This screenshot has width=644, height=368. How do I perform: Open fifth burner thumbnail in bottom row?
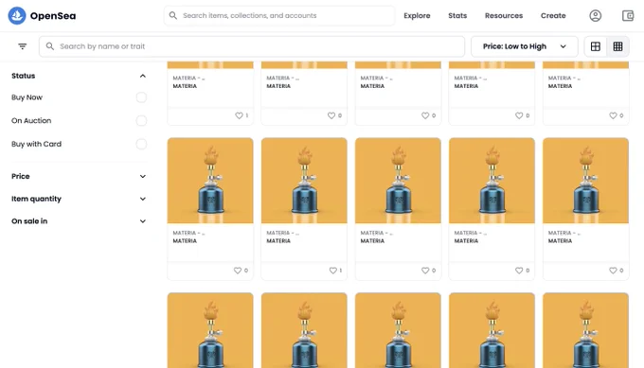585,330
